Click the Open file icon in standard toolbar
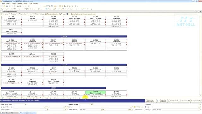This screenshot has width=202, height=114. (x=4, y=6)
